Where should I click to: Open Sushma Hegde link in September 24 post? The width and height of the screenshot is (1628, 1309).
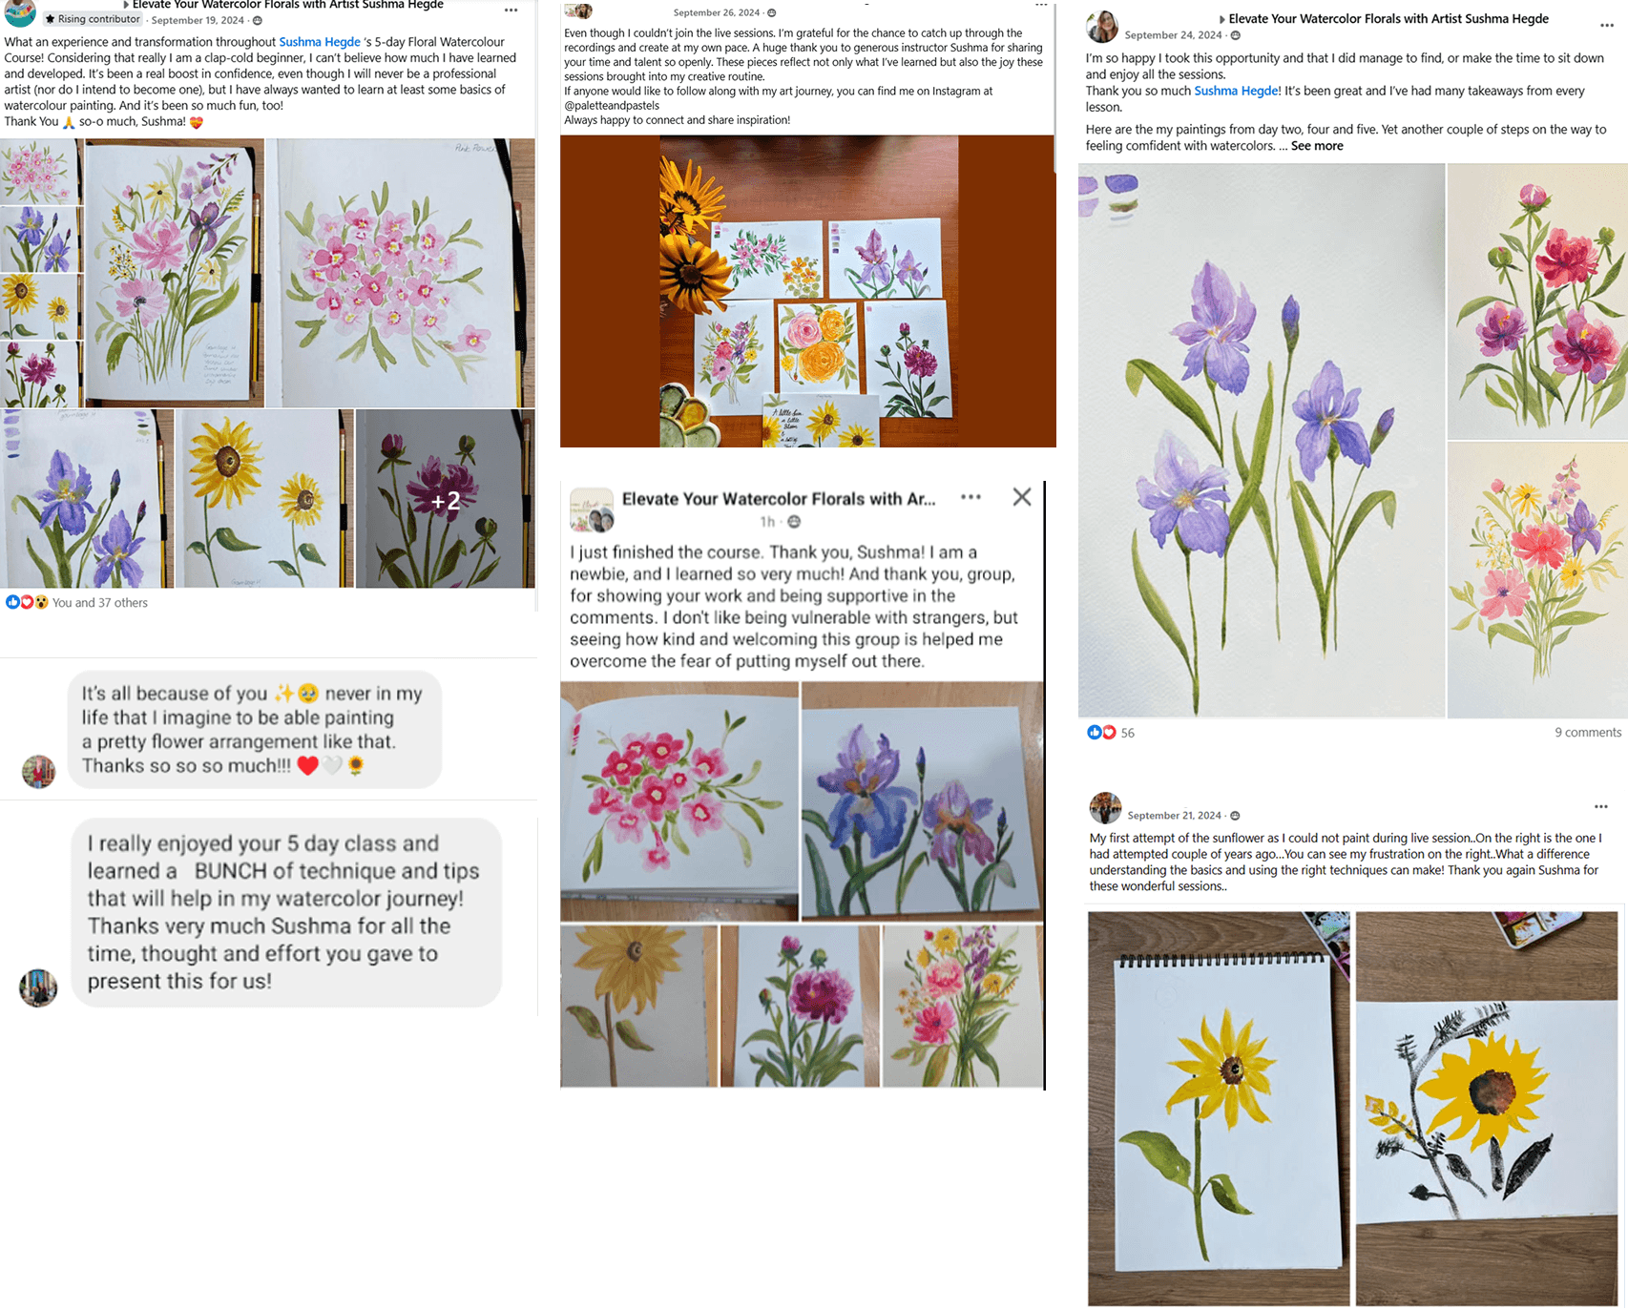(x=1236, y=91)
